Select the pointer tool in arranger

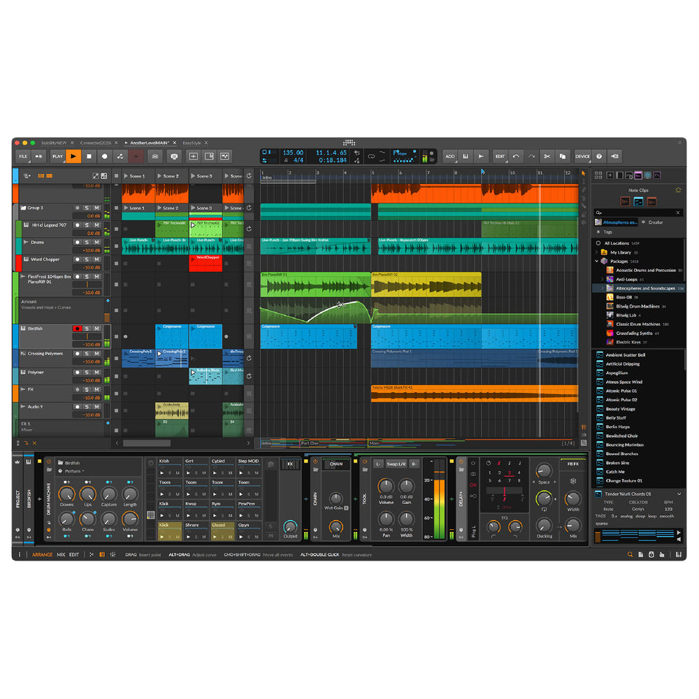tap(584, 173)
